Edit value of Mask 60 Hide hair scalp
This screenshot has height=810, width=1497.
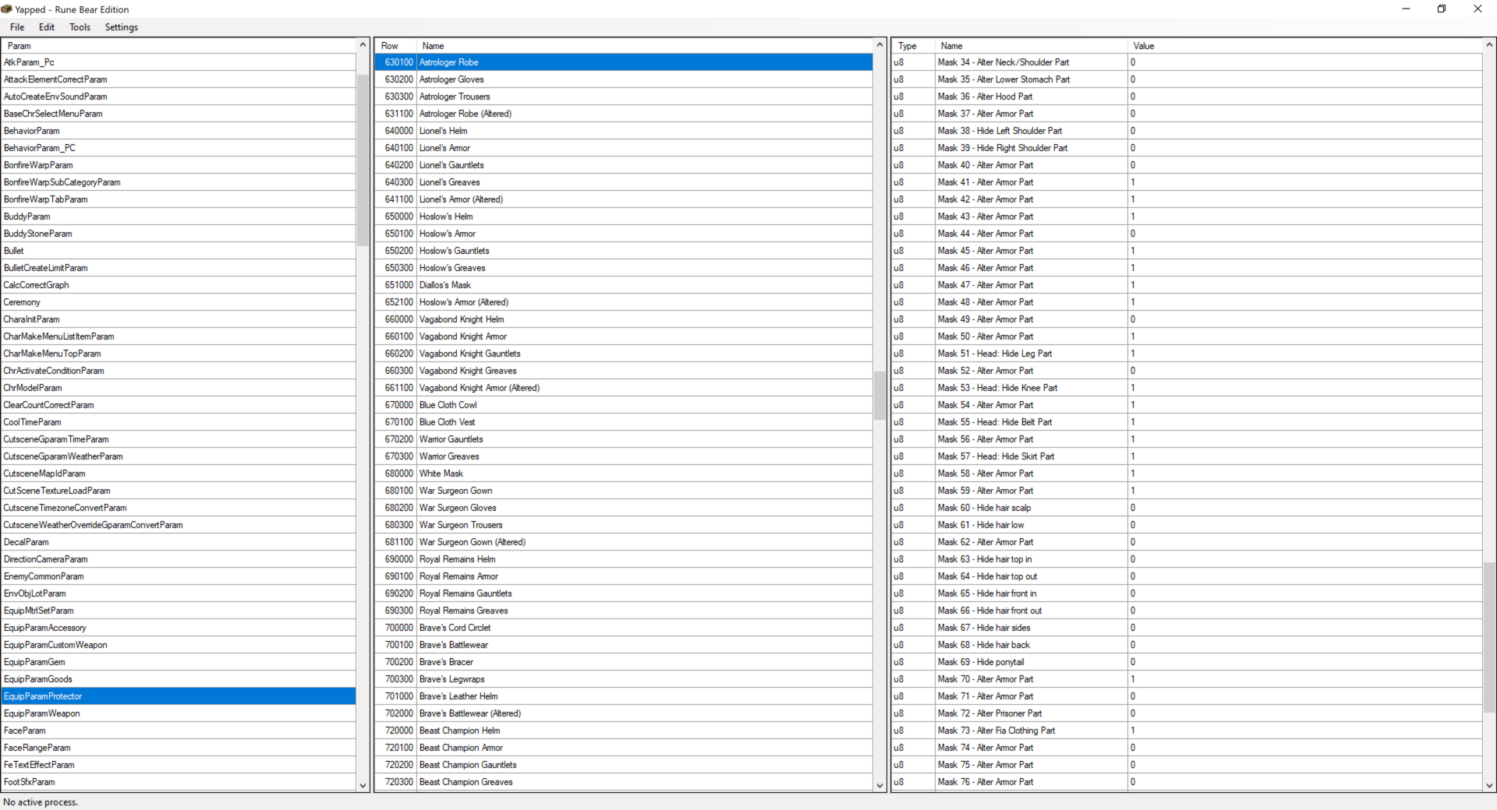(x=1305, y=508)
